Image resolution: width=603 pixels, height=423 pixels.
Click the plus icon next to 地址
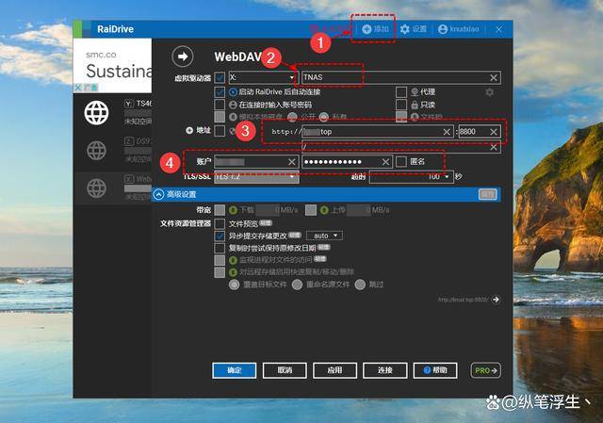coord(189,130)
